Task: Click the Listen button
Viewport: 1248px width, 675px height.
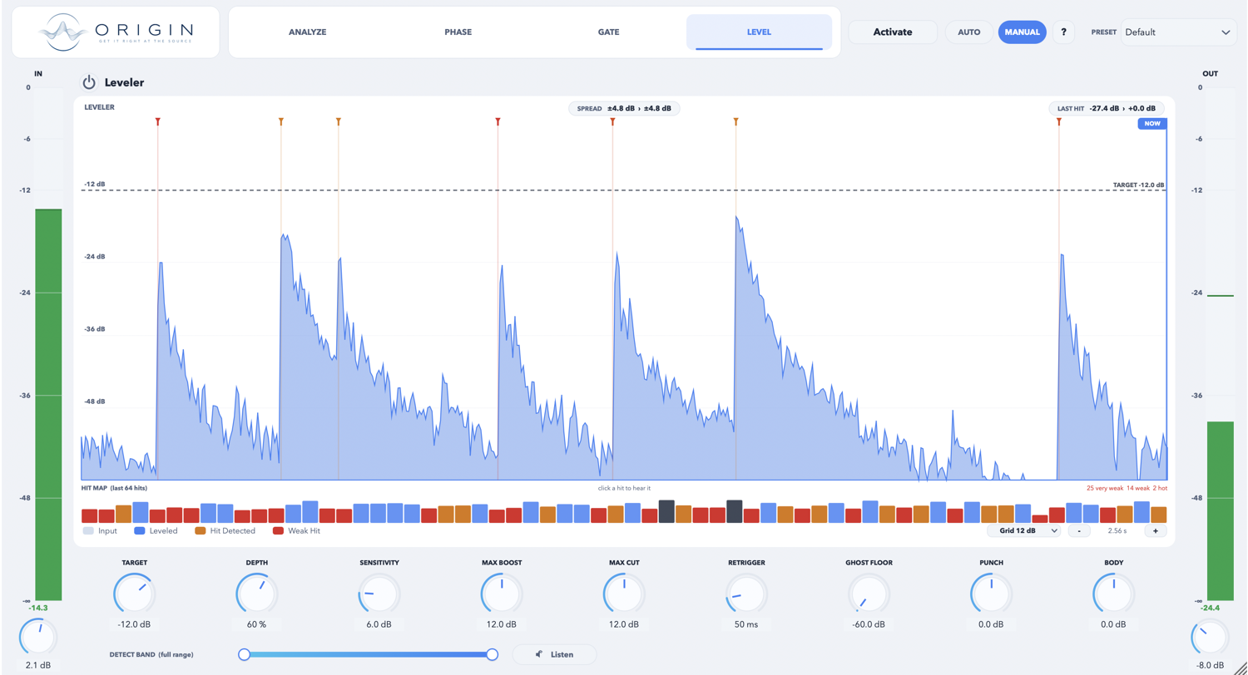Action: coord(554,654)
